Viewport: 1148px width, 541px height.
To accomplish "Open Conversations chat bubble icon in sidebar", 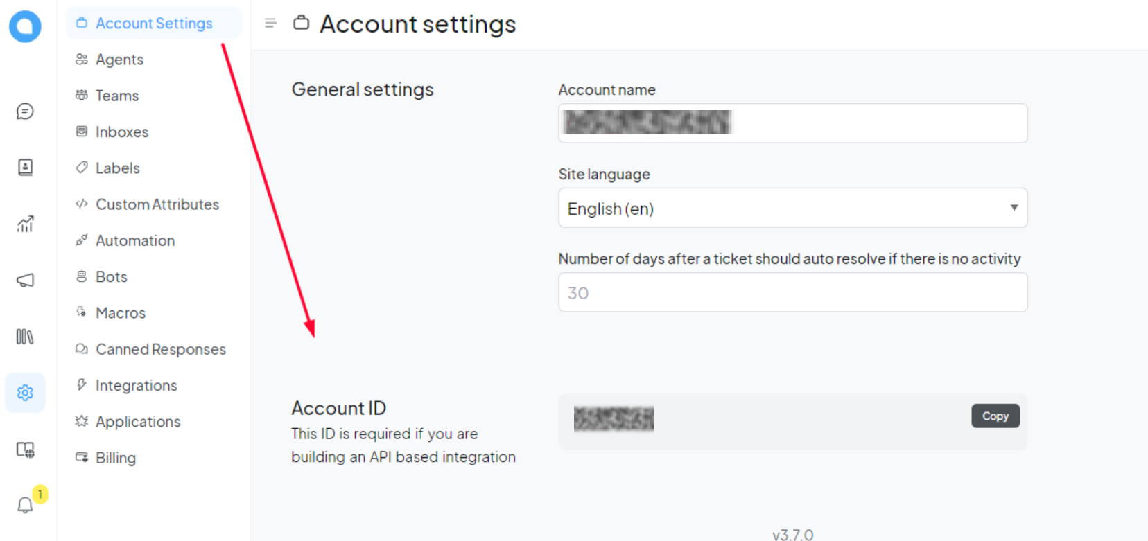I will point(25,112).
